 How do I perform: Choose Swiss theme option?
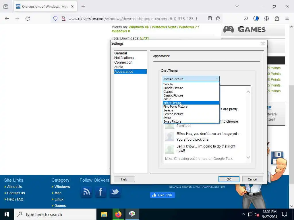(191, 118)
